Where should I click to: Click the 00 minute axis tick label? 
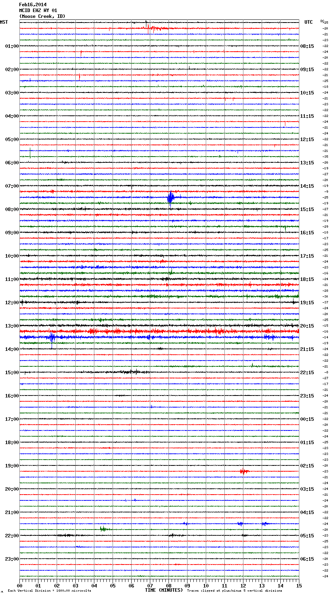[x=20, y=586]
